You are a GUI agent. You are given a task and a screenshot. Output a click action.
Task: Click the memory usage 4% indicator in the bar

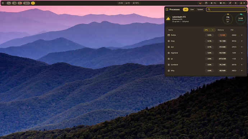[x=222, y=3]
